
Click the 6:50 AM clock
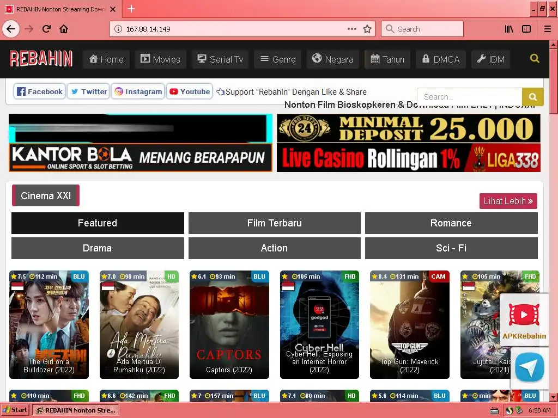(x=539, y=410)
